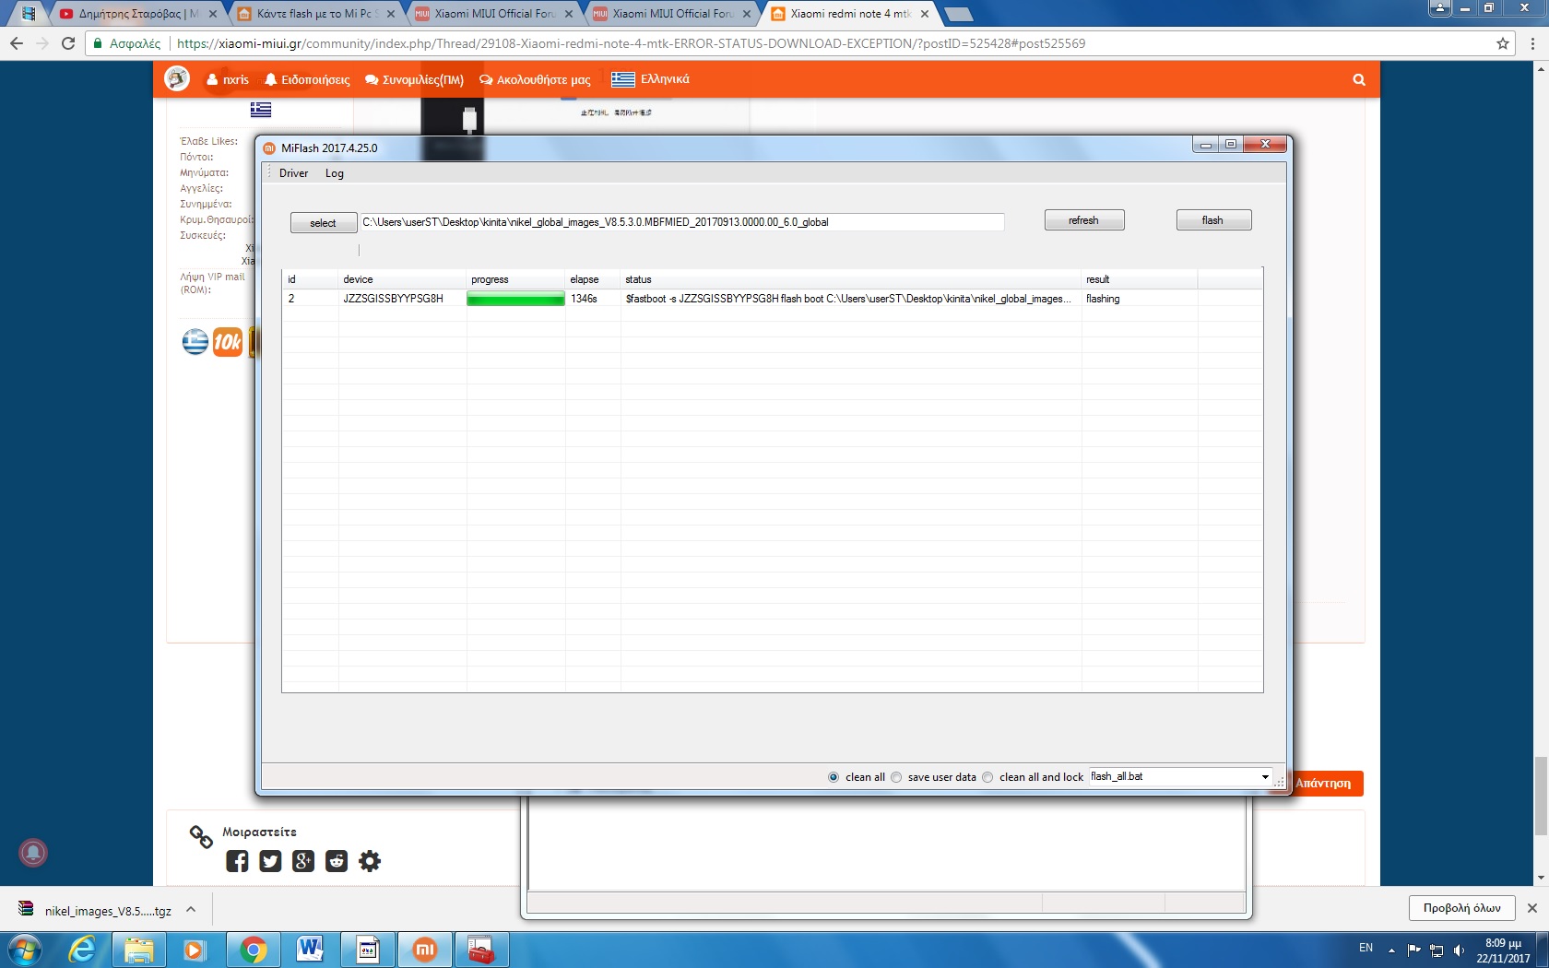Open the nxris user menu

point(228,79)
